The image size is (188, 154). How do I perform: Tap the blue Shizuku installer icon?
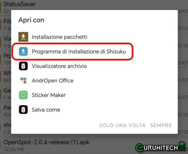[23, 52]
